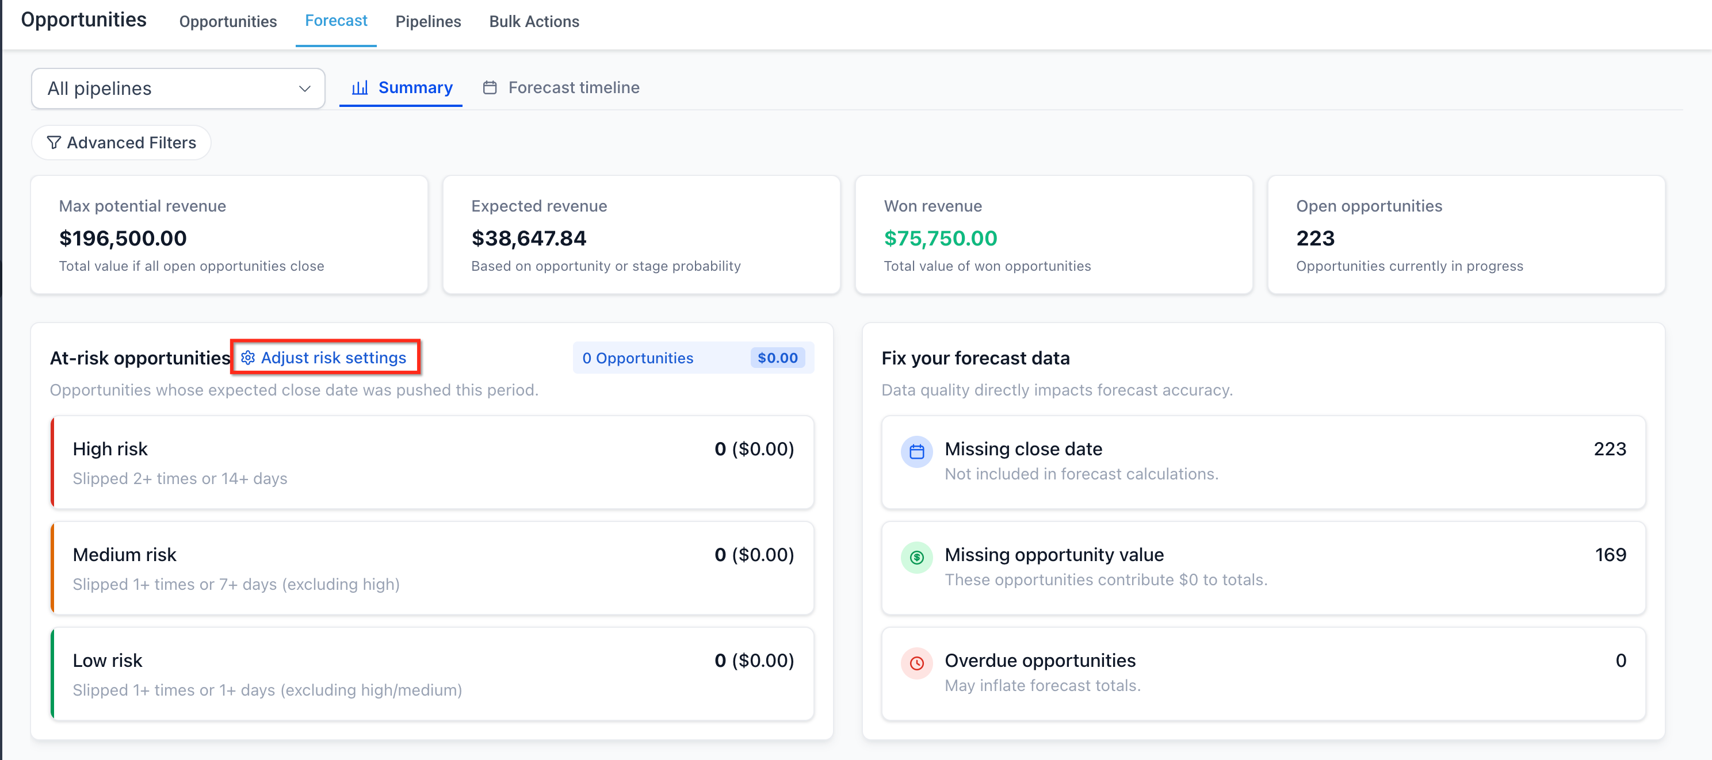Select the Medium risk card
The image size is (1712, 760).
[433, 568]
